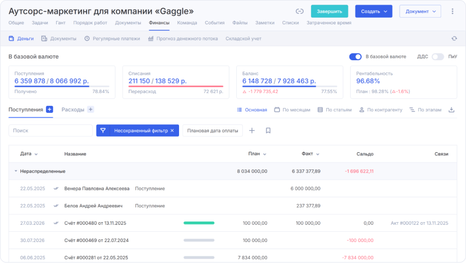Open the Списки tab
The height and width of the screenshot is (263, 466).
[290, 23]
